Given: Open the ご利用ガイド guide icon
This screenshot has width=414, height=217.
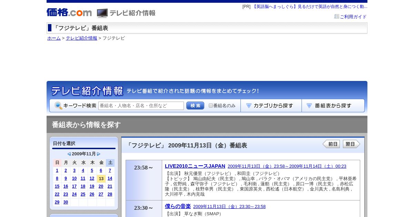Looking at the screenshot, I should tap(337, 17).
